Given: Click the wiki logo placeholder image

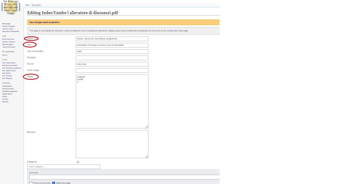Looking at the screenshot, I should [x=11, y=7].
